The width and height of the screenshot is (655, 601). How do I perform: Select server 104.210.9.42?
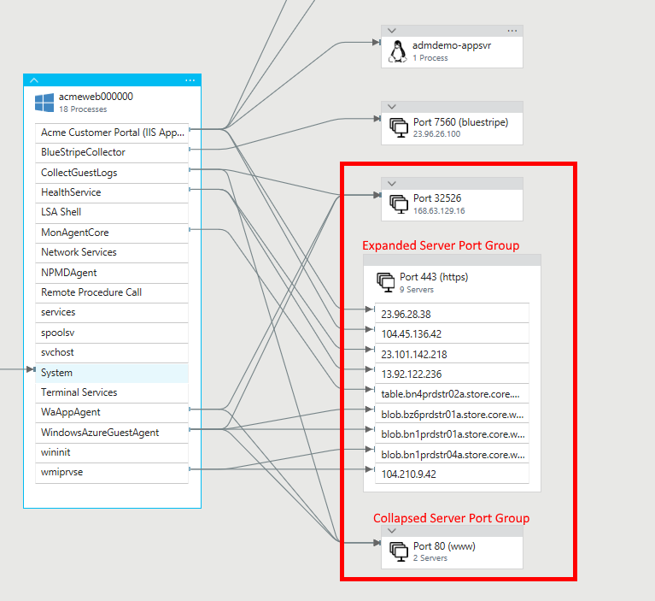(452, 474)
